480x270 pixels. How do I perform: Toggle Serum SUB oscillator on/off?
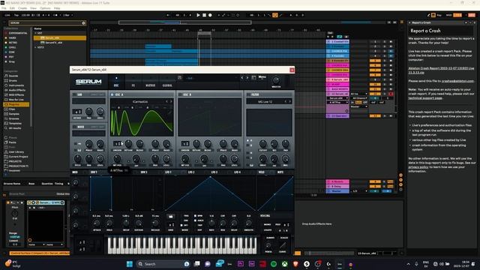[x=74, y=94]
